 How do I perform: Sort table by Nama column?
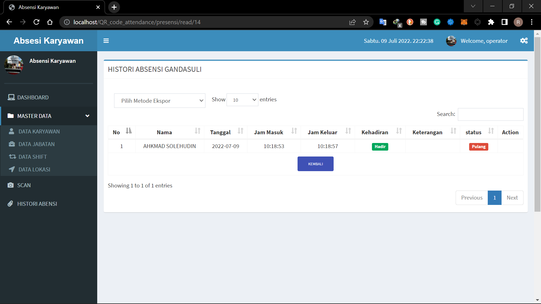click(170, 132)
